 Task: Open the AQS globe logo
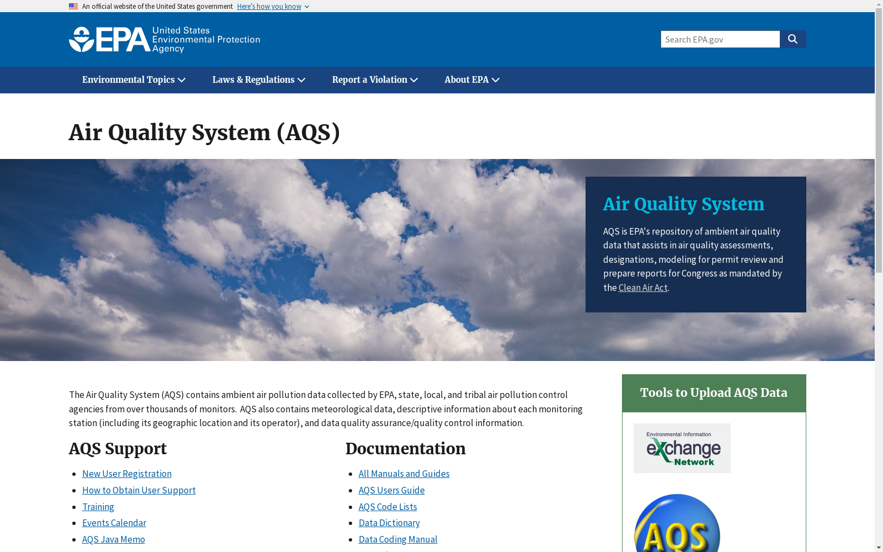pos(677,523)
